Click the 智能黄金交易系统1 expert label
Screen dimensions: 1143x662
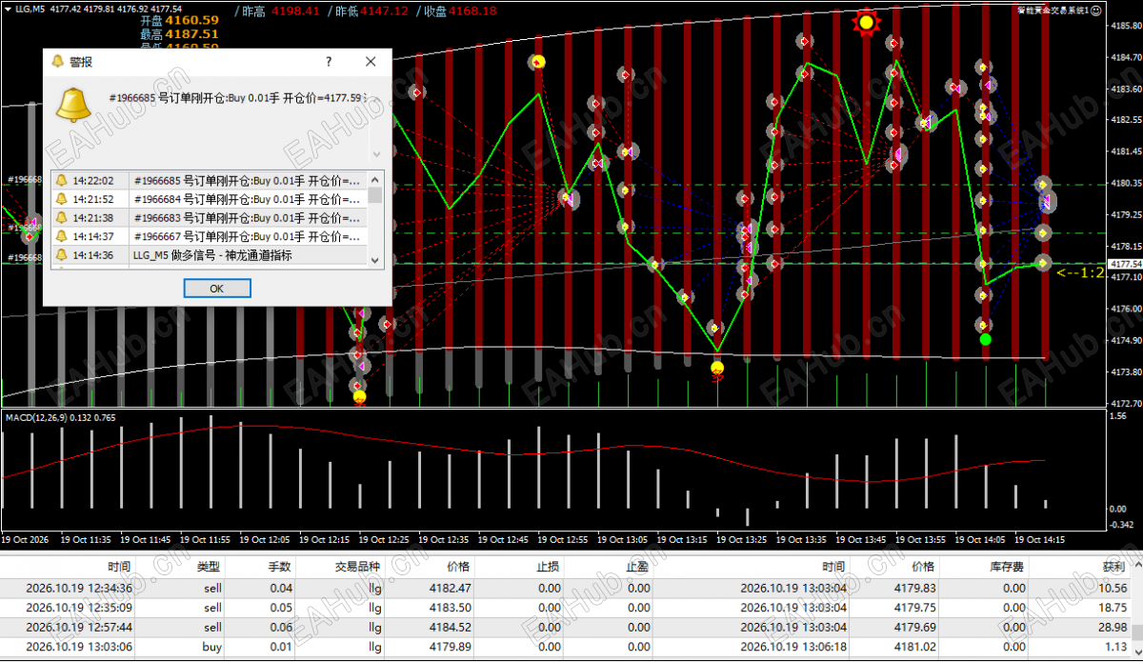click(1052, 10)
